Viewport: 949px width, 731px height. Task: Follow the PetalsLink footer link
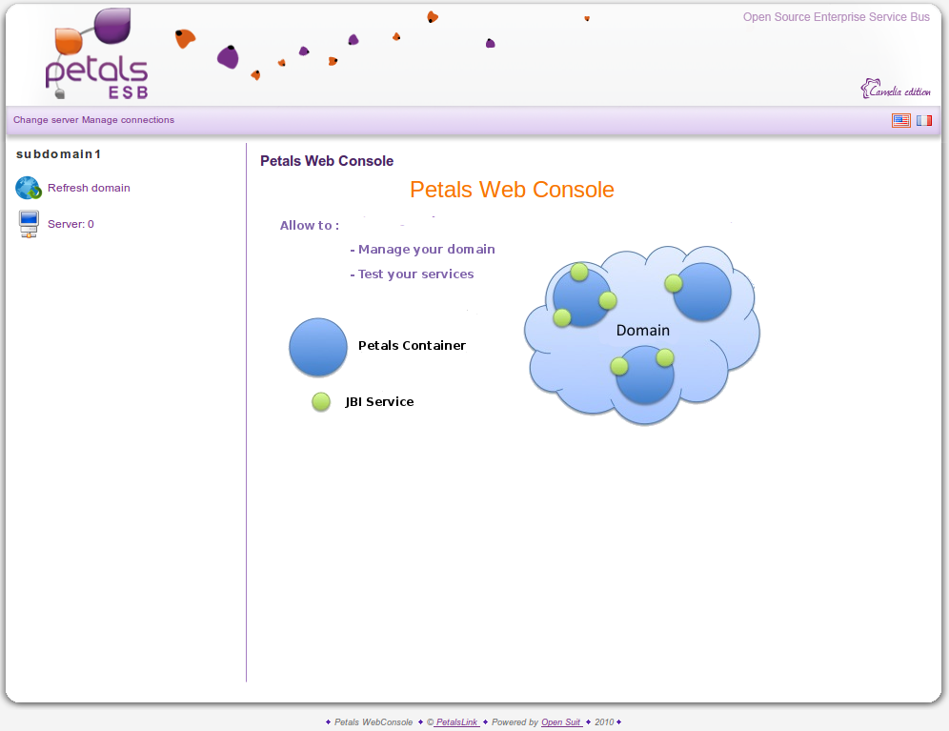click(456, 722)
